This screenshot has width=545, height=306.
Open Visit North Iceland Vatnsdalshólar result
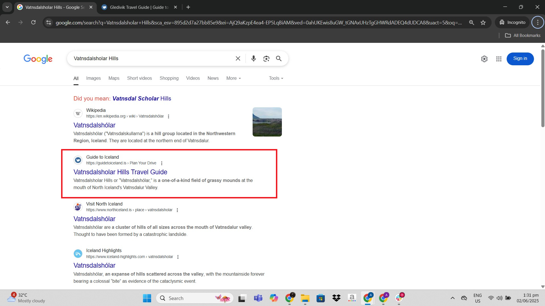point(94,219)
